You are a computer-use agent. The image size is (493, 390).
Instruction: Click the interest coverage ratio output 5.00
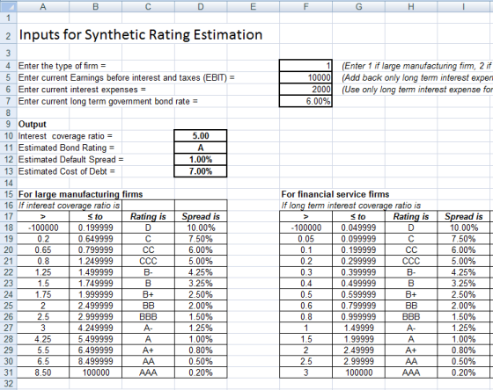tap(201, 136)
